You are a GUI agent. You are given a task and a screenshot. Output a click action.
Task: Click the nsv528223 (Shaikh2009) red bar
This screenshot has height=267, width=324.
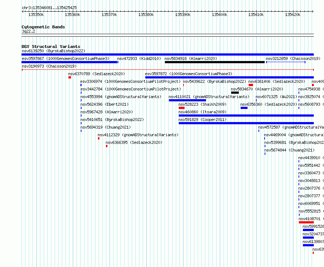point(182,108)
